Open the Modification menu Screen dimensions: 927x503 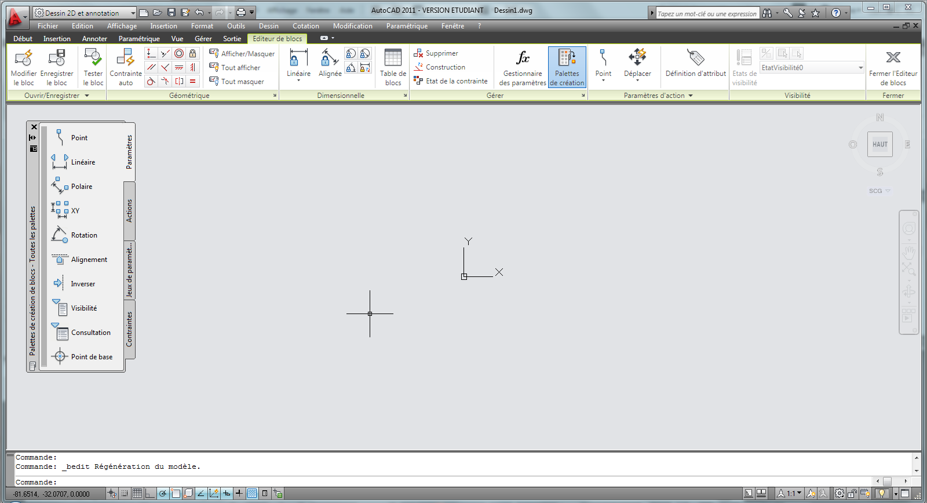[352, 26]
